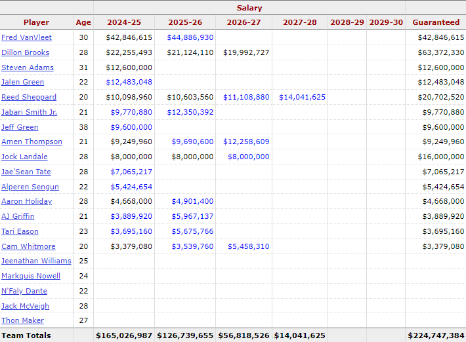Sort by 2028-29 column header

347,22
